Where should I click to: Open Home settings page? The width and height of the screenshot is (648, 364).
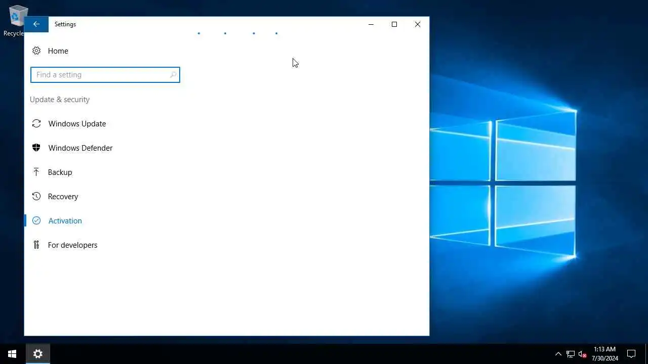pos(58,51)
